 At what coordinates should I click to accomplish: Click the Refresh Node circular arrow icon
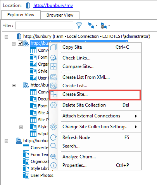(53, 137)
